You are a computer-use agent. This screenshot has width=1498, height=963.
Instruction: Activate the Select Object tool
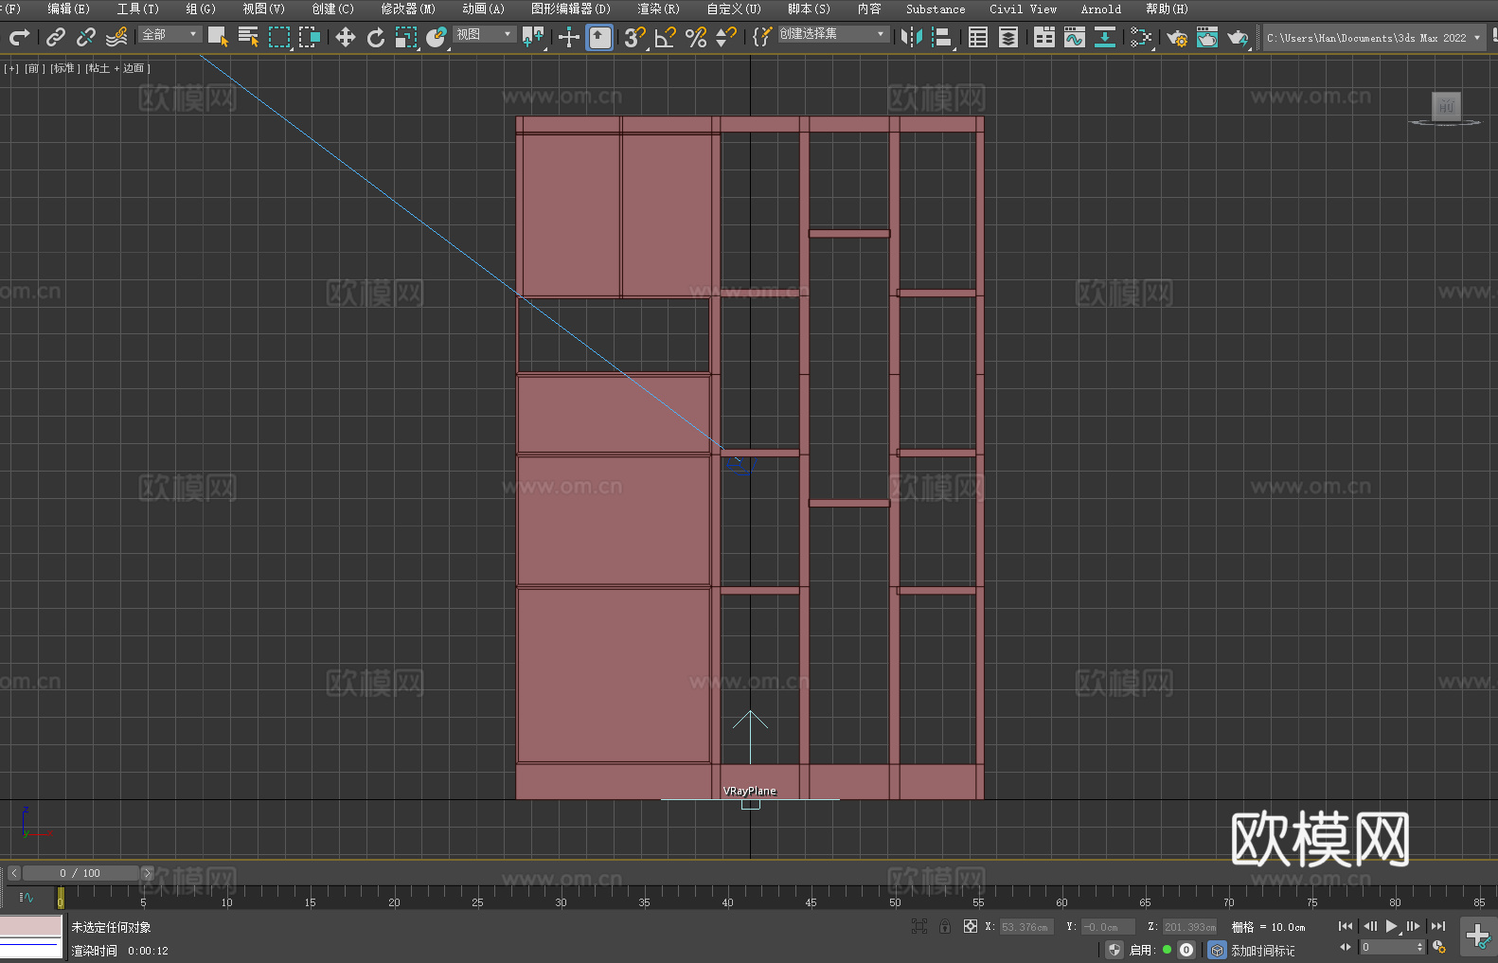coord(218,37)
